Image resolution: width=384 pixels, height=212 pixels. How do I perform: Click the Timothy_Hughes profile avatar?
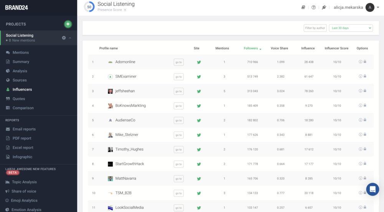click(x=110, y=149)
